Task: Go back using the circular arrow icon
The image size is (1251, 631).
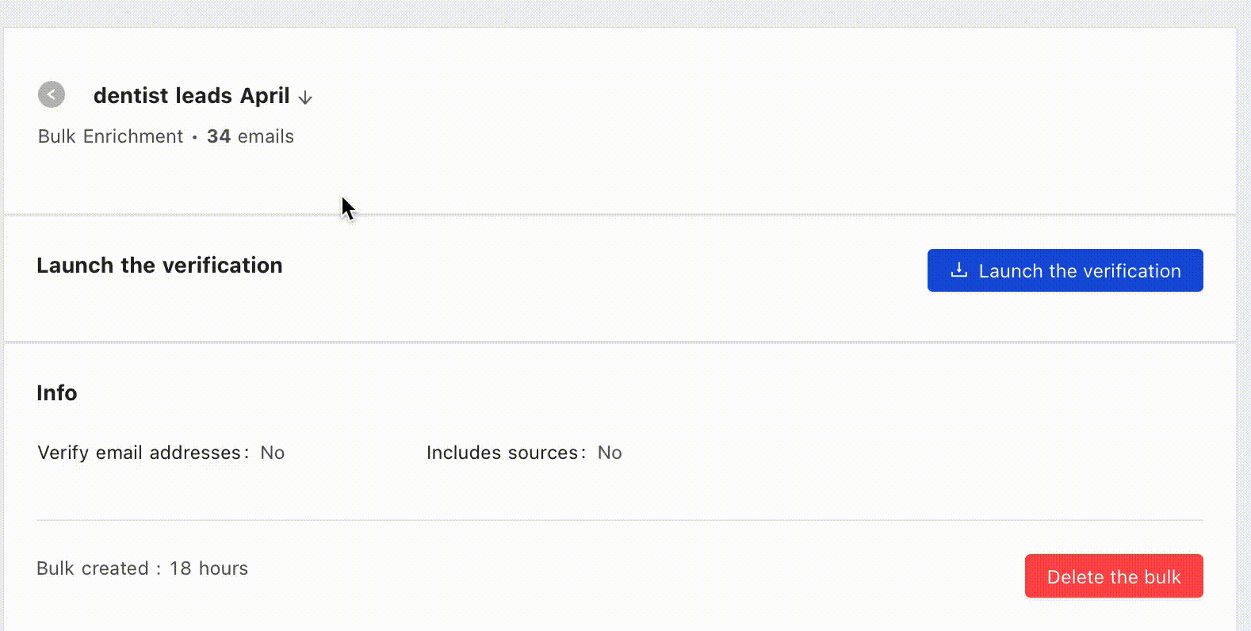Action: pos(52,94)
